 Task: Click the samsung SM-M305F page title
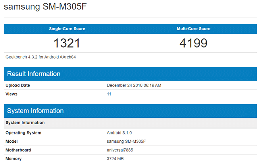point(45,7)
